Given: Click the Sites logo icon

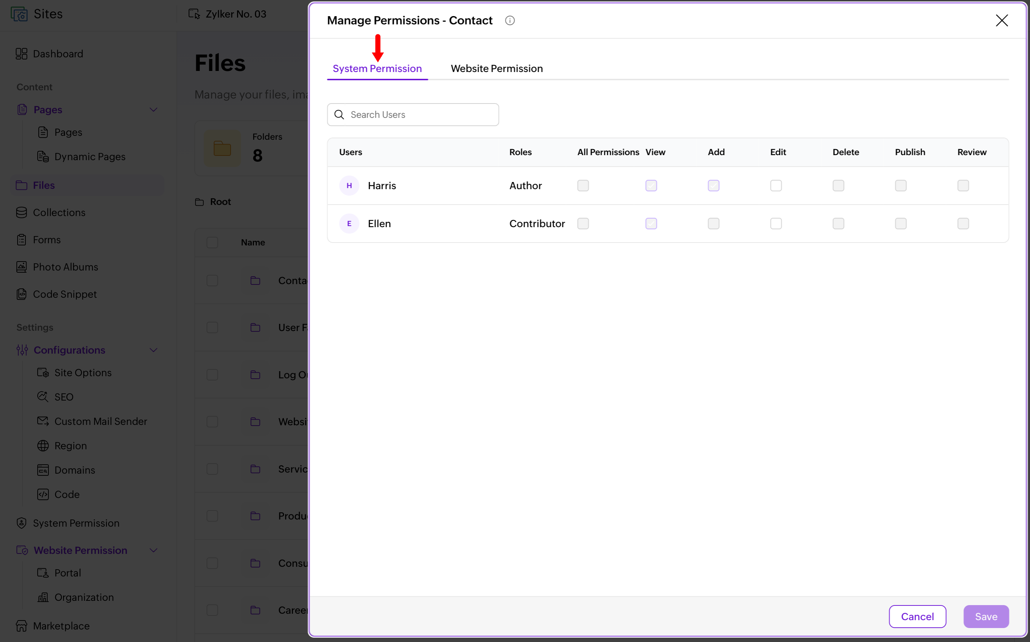Looking at the screenshot, I should (x=19, y=14).
